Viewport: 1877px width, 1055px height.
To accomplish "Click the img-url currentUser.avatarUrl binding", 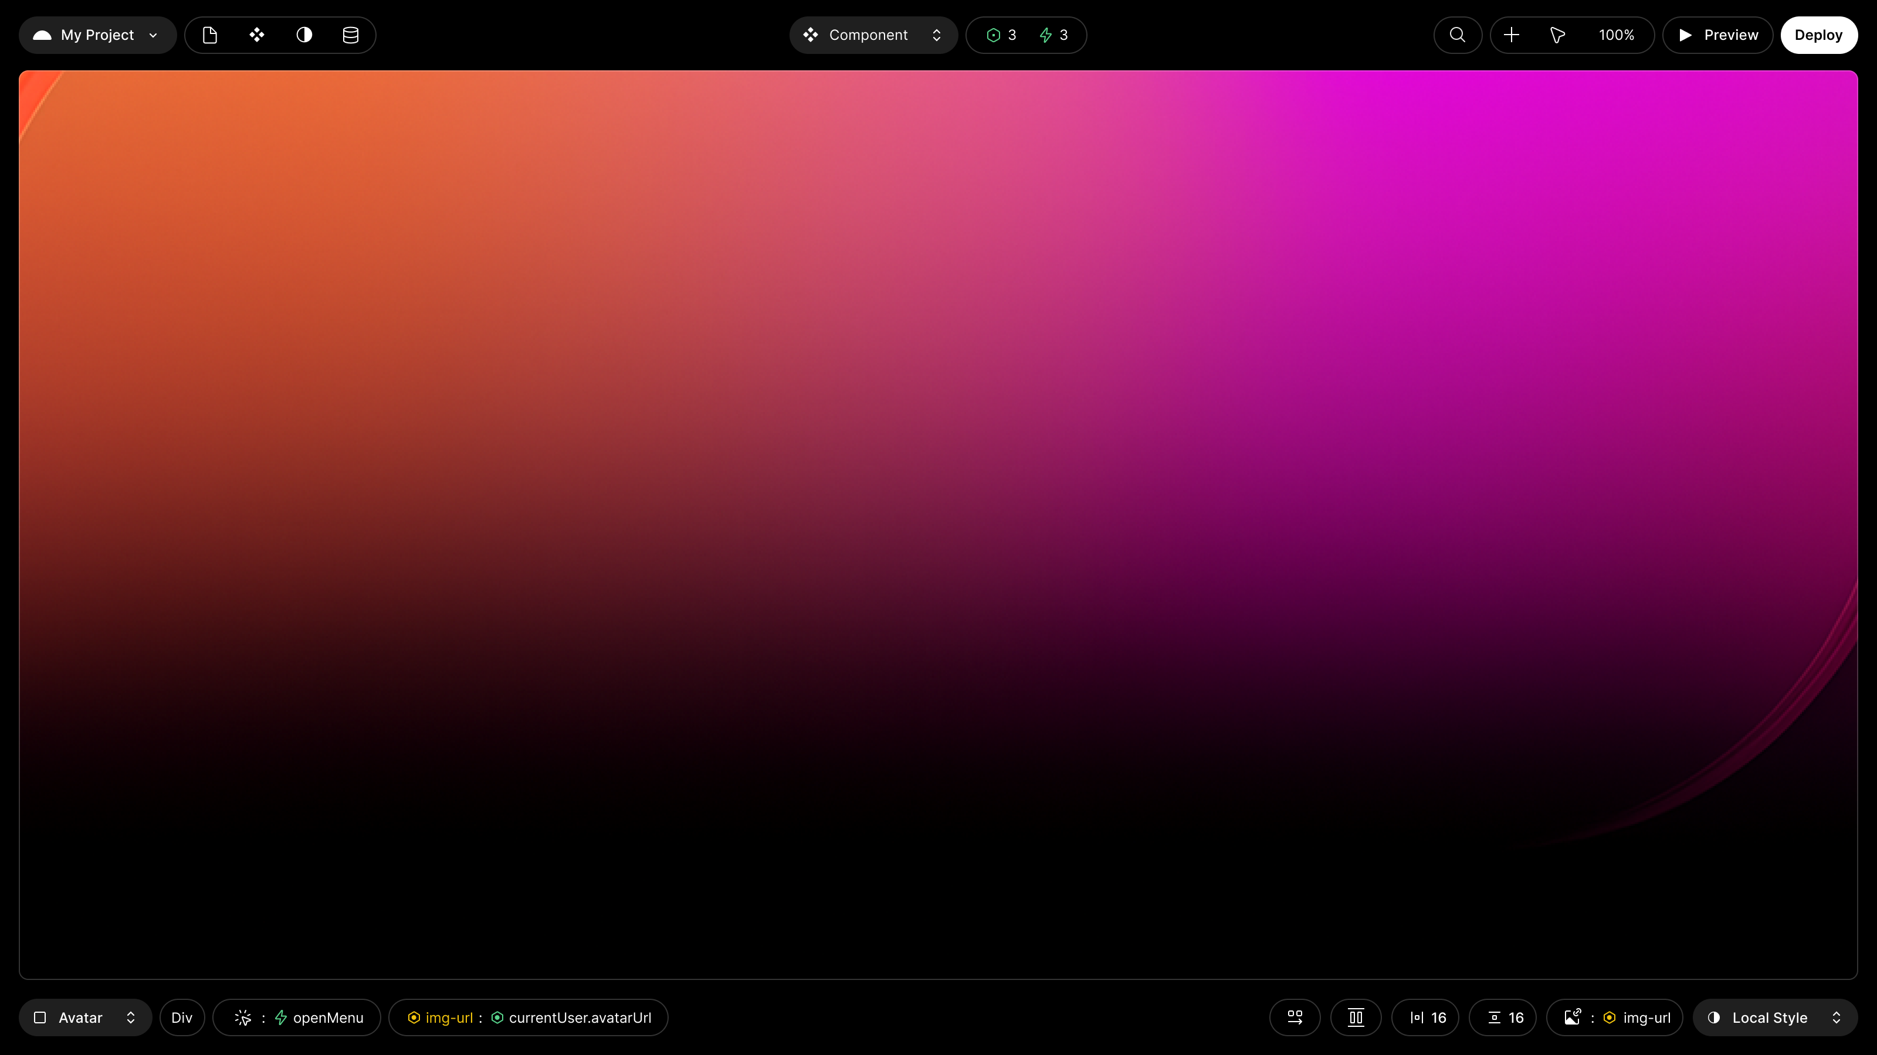I will pos(528,1017).
